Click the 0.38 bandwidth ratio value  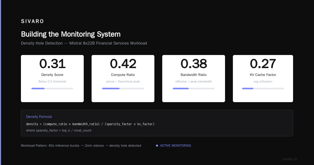(x=194, y=64)
